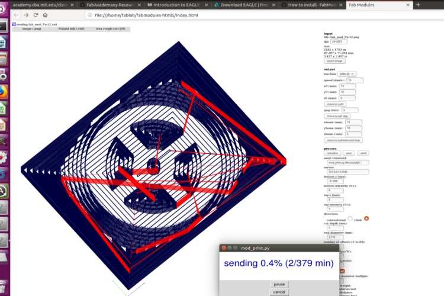The height and width of the screenshot is (296, 444).
Task: Click the Fab Modules logo beside sending text
Action: (14, 24)
